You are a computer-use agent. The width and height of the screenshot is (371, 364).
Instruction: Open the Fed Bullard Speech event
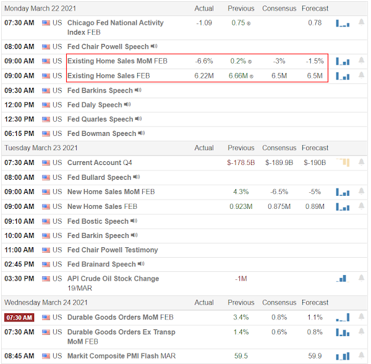[x=99, y=177]
